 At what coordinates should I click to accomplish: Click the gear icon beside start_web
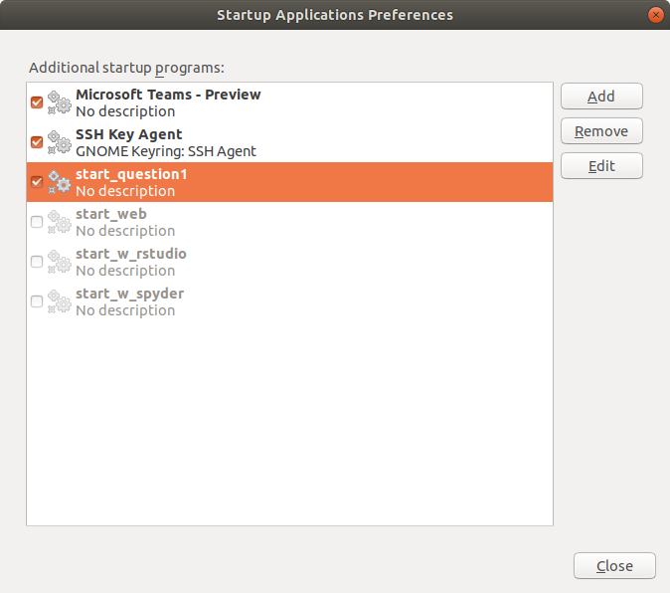point(59,222)
